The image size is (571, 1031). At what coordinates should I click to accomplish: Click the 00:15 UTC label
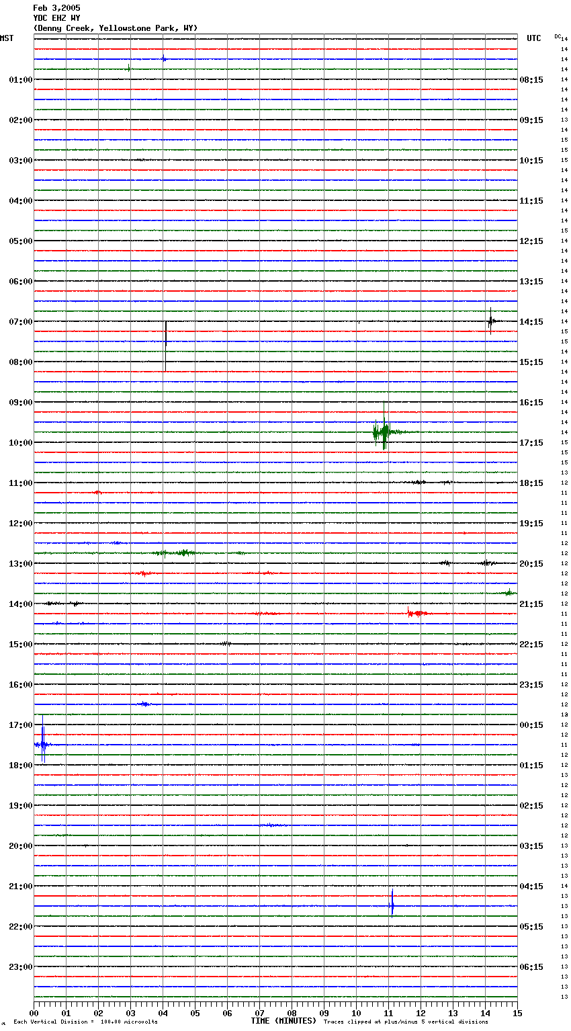point(531,725)
